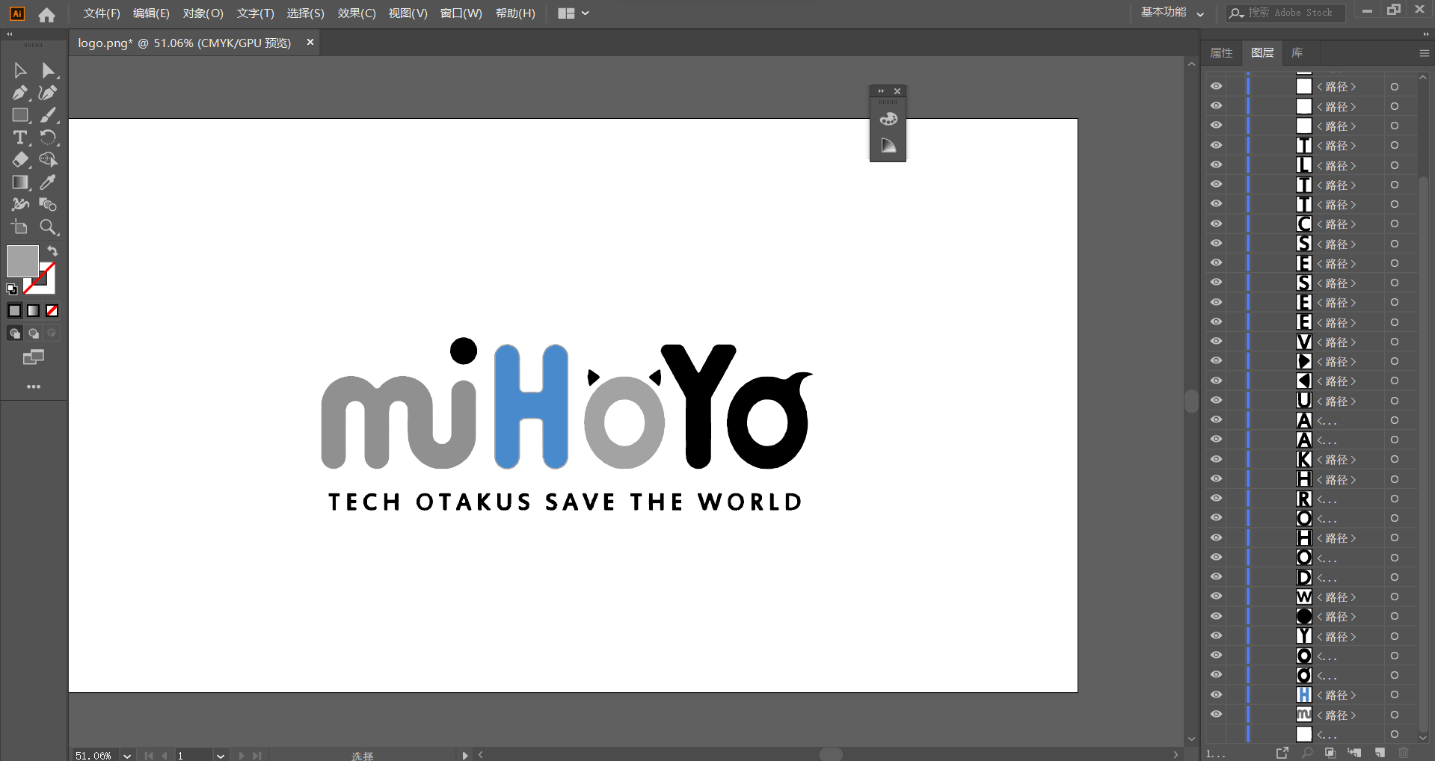The image size is (1435, 761).
Task: Hide the 'U' path in Layers
Action: [1217, 401]
